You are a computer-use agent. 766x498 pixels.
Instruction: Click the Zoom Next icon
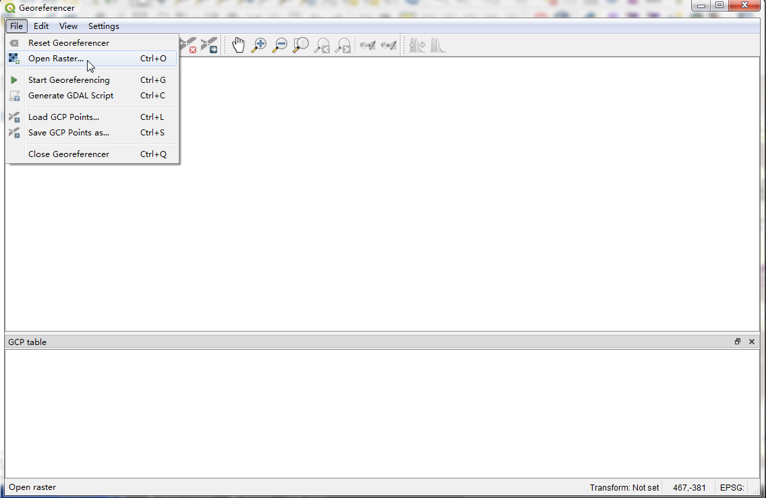pos(343,45)
